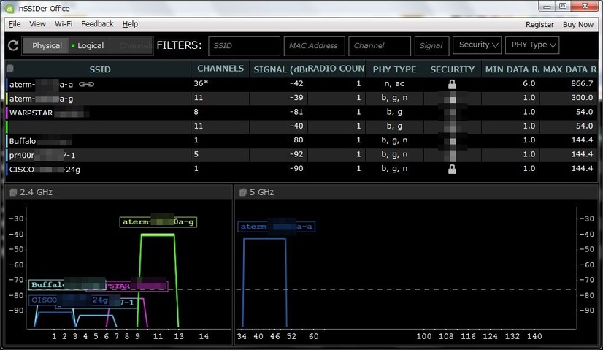This screenshot has height=350, width=603.
Task: Sort by SECURITY column header
Action: (453, 69)
